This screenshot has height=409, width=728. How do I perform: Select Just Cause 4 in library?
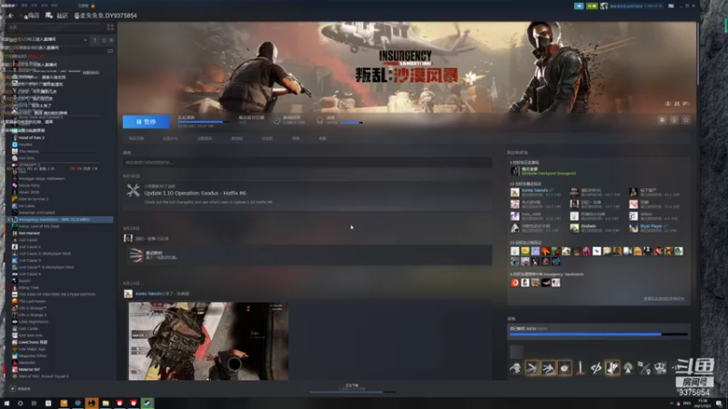tap(30, 274)
